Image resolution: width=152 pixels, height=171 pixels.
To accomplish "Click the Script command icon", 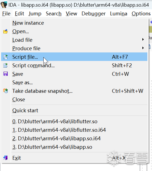I will tap(5, 65).
